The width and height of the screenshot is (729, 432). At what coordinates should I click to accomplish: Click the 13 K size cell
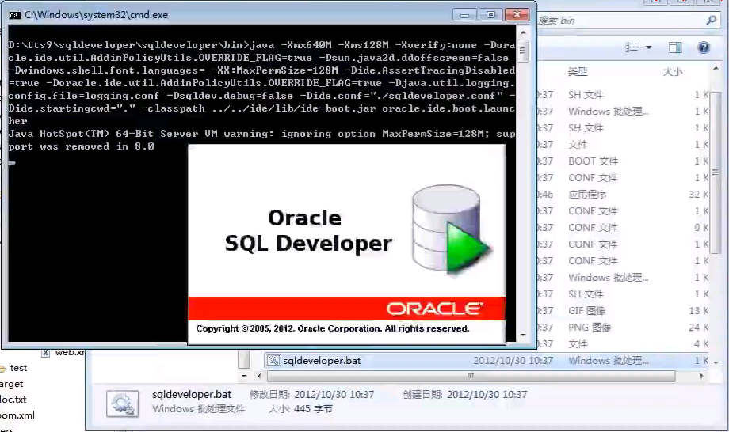click(x=698, y=310)
